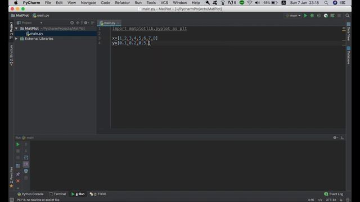Switch to the main.py editor tab

pos(109,23)
